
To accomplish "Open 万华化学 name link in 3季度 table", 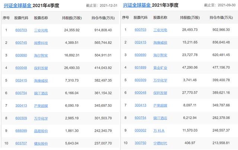I will click(x=160, y=80).
